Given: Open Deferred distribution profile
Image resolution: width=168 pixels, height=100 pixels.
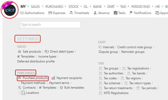Looking at the screenshot, I should coord(36,61).
